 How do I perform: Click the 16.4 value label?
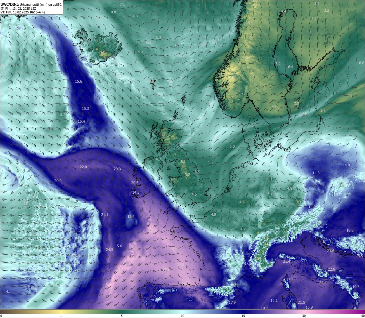(x=81, y=121)
